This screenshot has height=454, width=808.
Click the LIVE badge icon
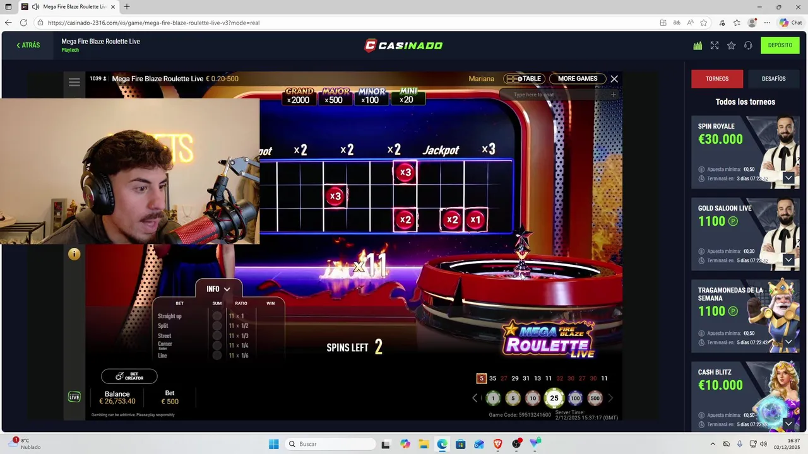click(x=74, y=397)
